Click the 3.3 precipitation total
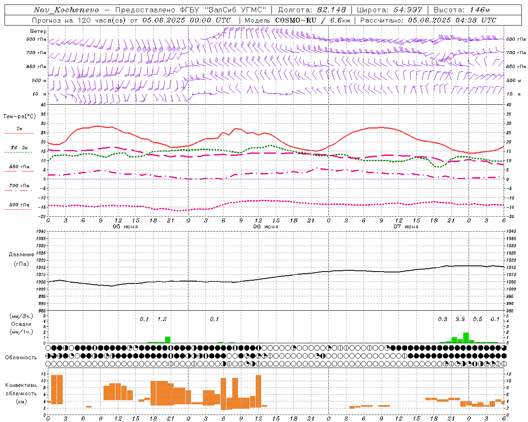528x422 pixels. click(460, 319)
